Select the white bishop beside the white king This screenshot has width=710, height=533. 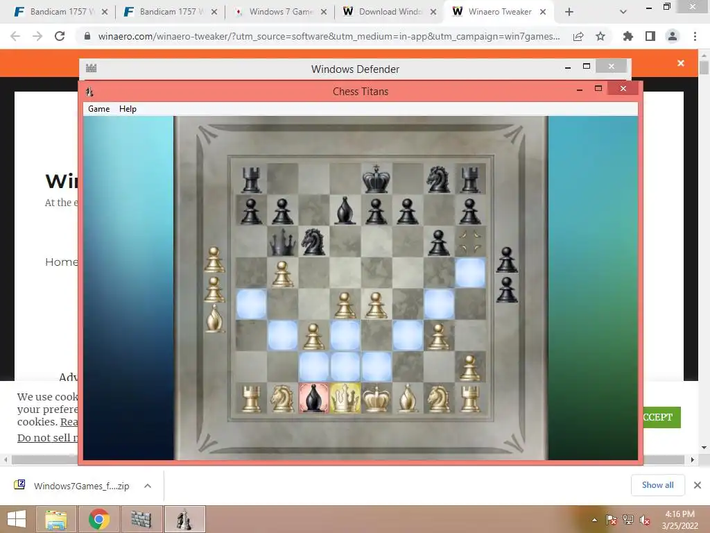coord(408,398)
